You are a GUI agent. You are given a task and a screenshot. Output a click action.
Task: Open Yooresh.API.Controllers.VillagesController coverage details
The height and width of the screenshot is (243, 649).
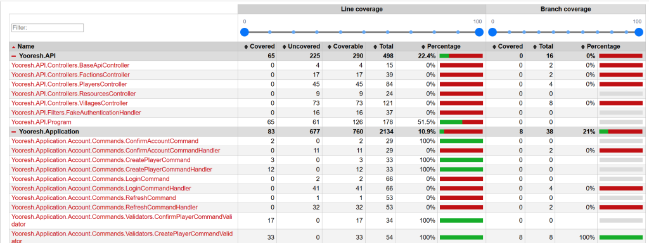(70, 103)
